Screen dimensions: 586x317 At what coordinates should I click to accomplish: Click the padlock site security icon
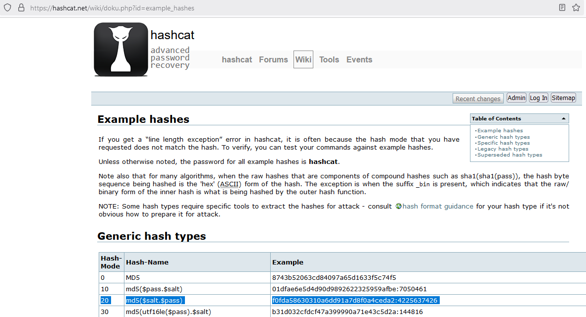coord(21,8)
